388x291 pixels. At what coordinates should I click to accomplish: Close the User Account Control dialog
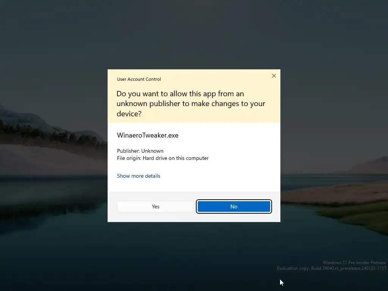(274, 76)
